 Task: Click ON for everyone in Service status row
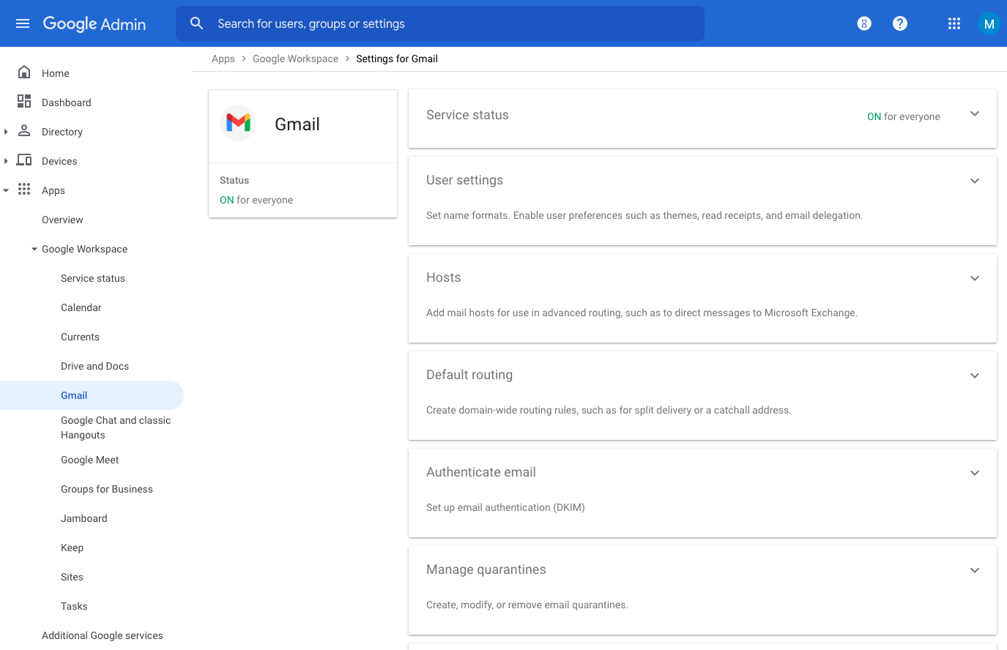[x=904, y=116]
